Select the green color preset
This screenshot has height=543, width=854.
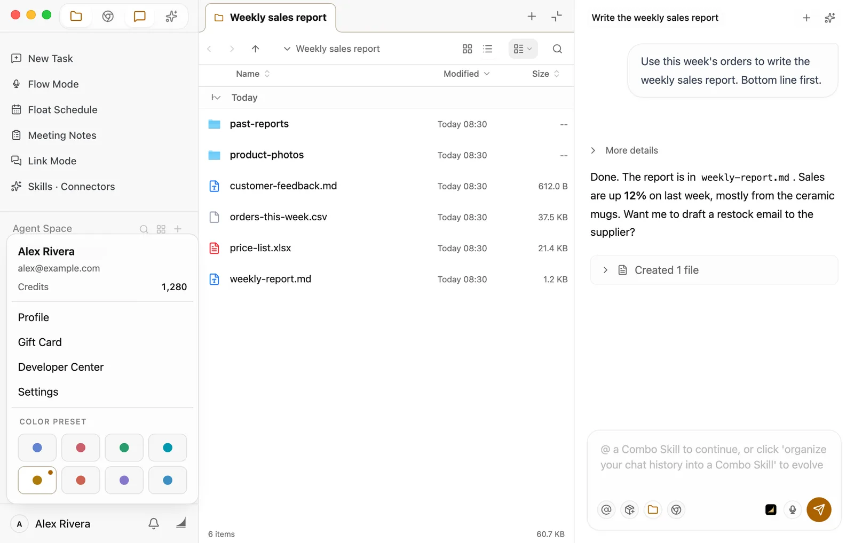point(124,448)
